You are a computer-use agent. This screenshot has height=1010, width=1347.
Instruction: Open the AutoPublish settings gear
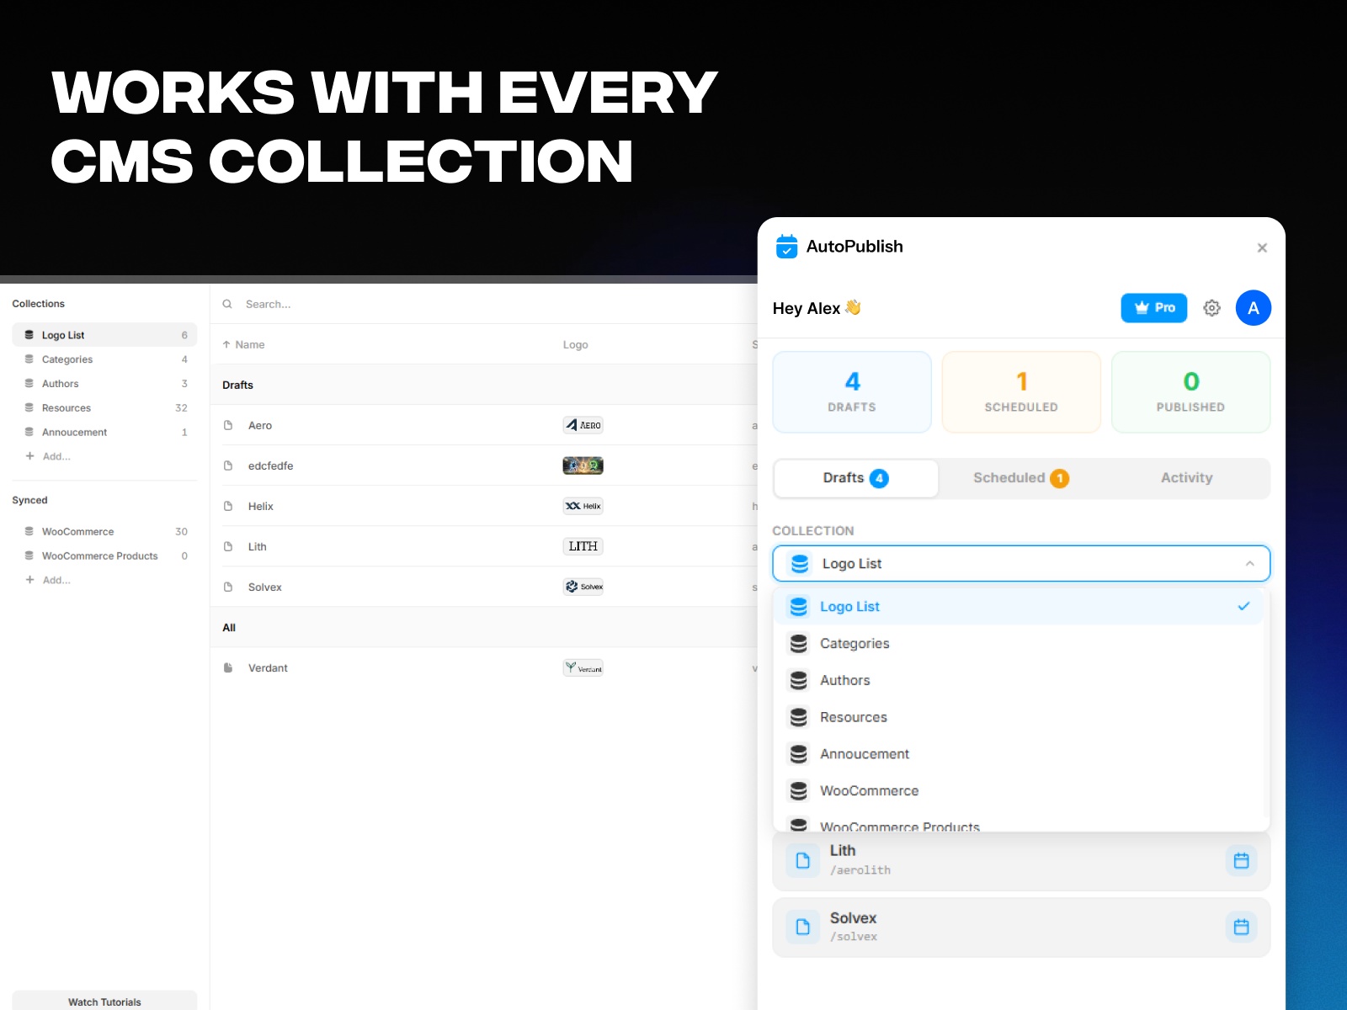pyautogui.click(x=1211, y=308)
